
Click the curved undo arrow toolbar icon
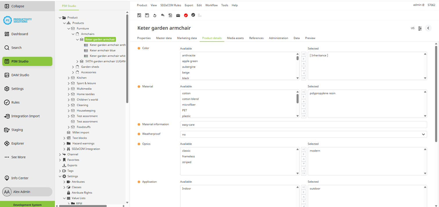163,15
